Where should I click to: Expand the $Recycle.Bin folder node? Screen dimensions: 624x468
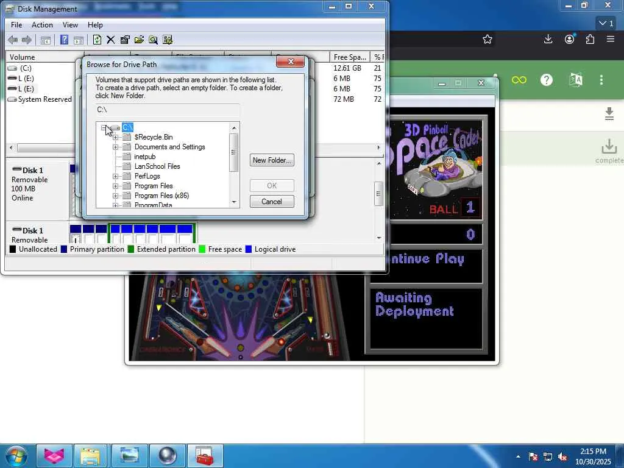(x=115, y=137)
